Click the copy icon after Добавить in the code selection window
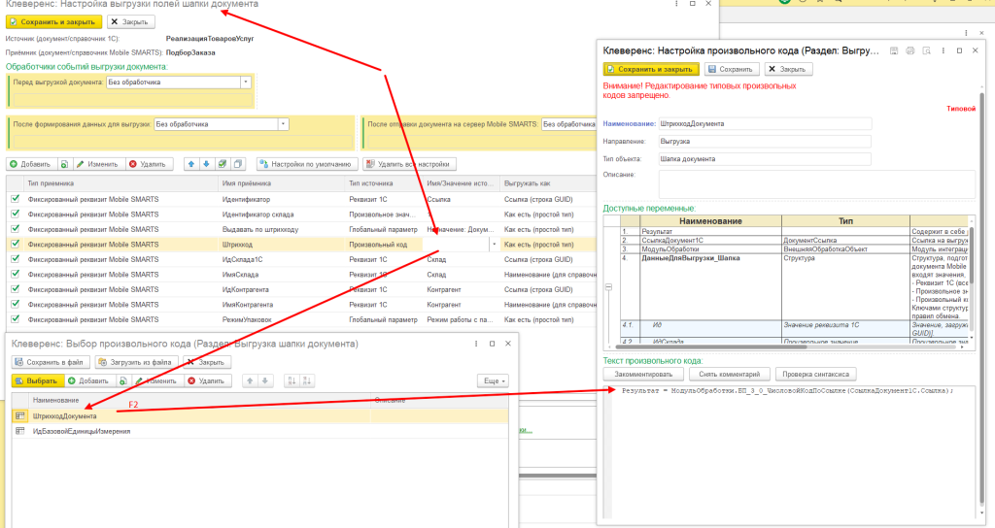Image resolution: width=995 pixels, height=528 pixels. point(122,380)
